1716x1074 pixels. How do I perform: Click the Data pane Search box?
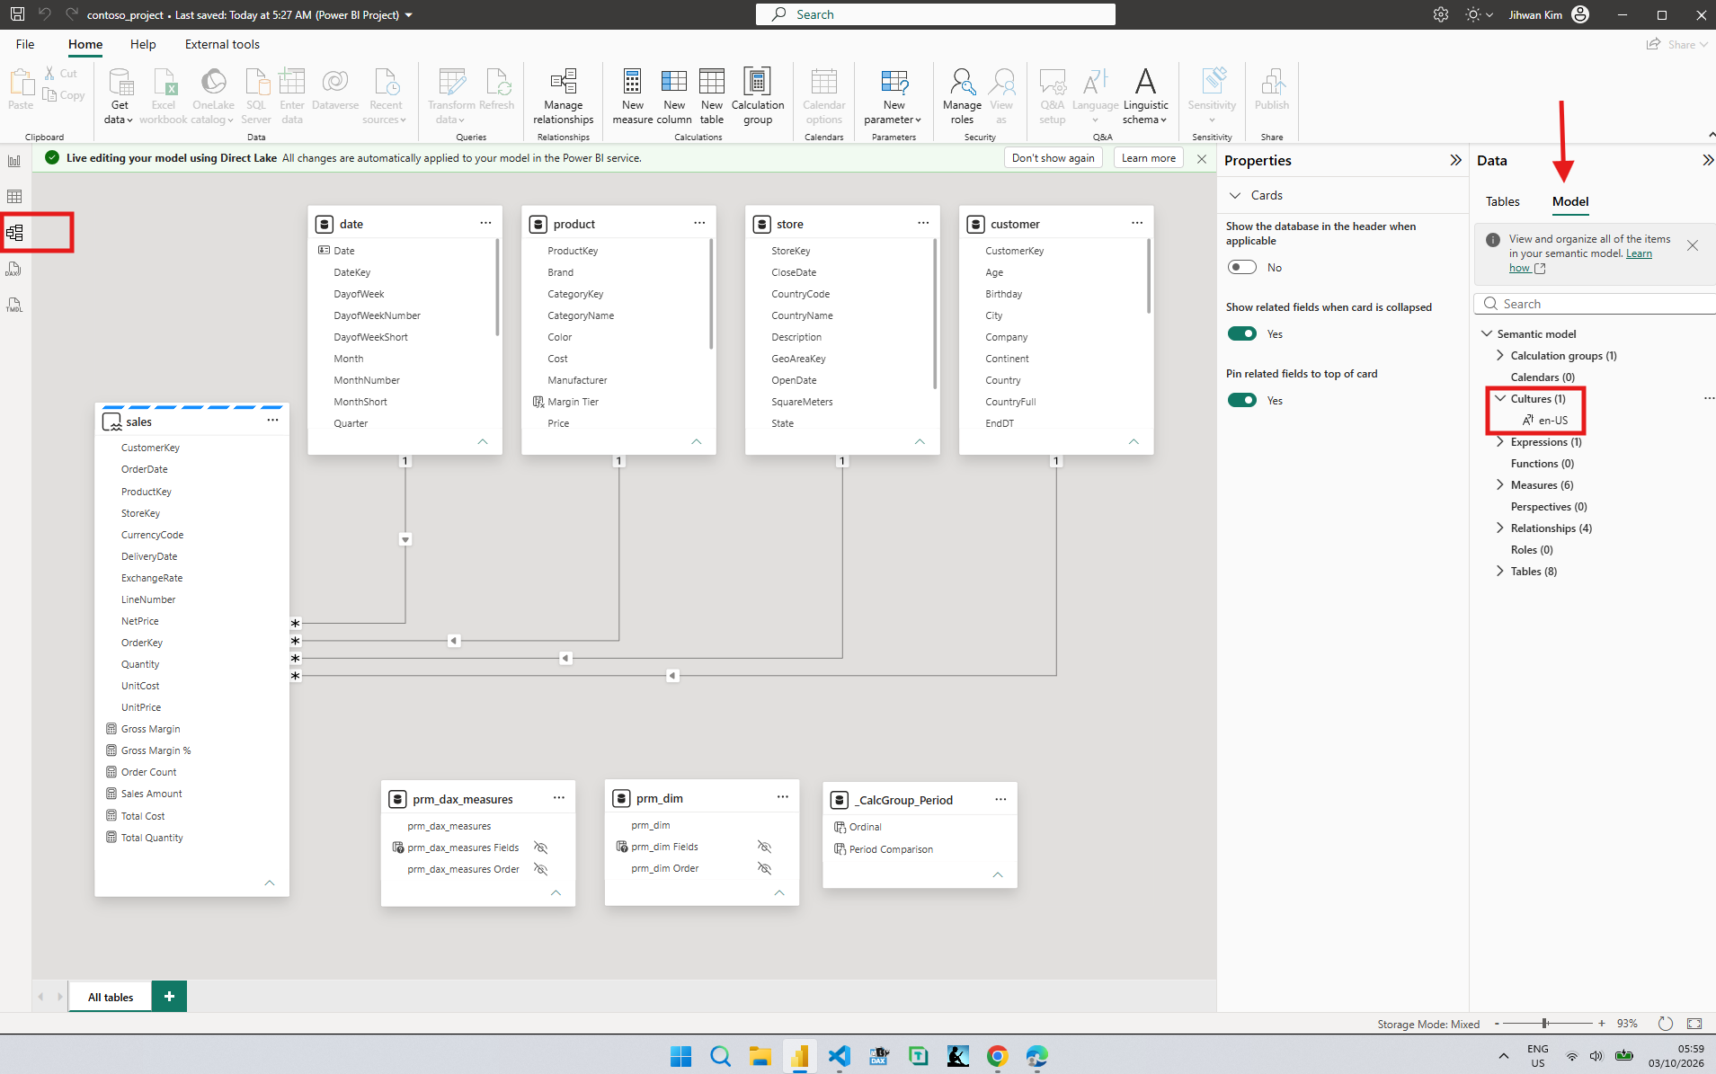pyautogui.click(x=1596, y=304)
